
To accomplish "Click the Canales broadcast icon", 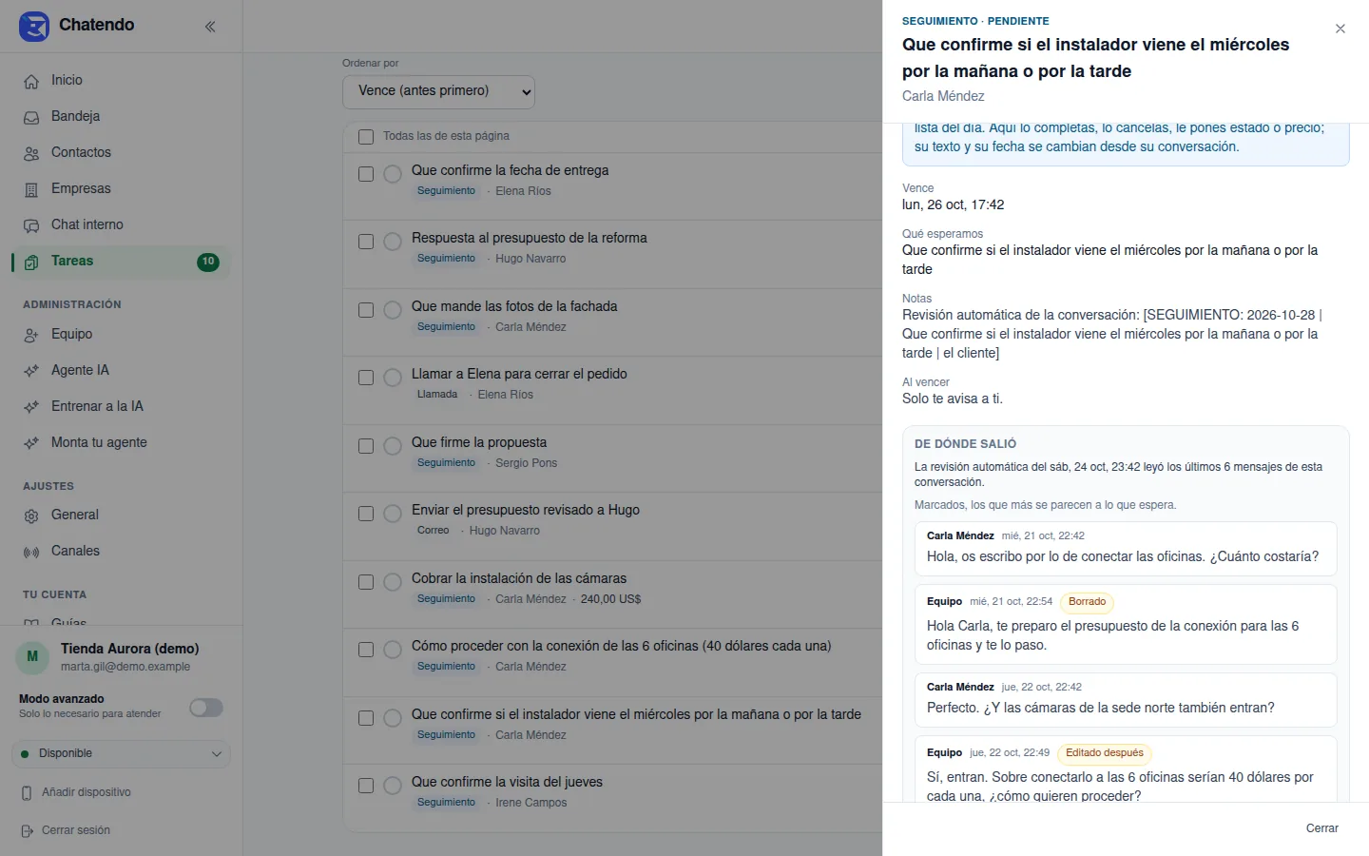I will 31,552.
